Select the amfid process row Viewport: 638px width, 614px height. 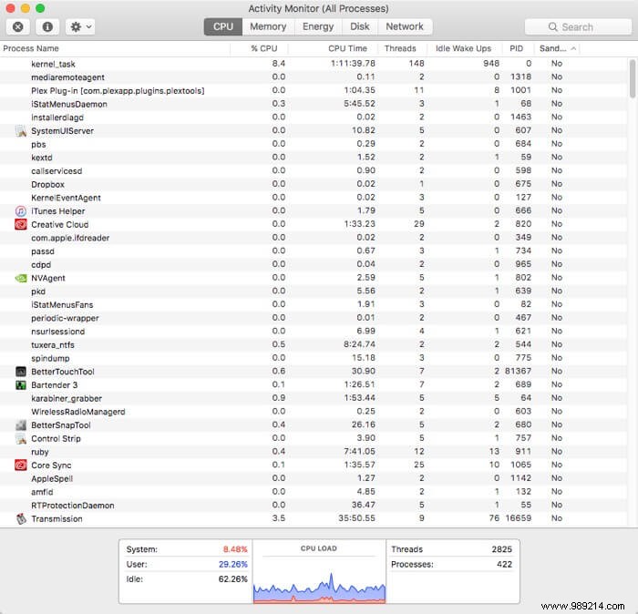tap(314, 492)
